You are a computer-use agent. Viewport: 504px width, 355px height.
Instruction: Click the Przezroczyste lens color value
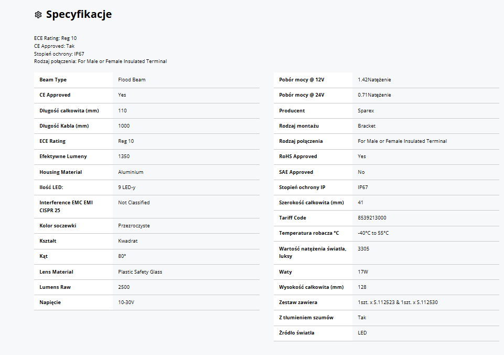[134, 226]
